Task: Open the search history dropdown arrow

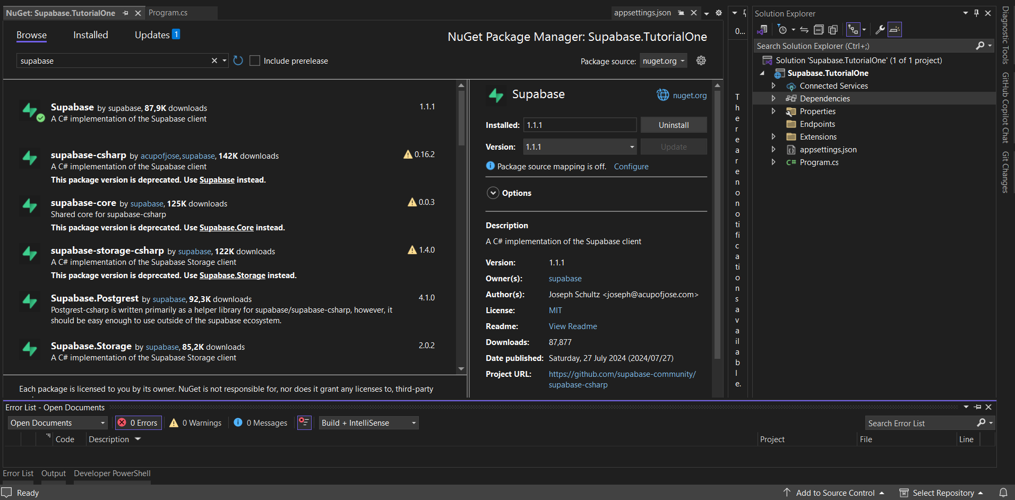Action: point(225,61)
